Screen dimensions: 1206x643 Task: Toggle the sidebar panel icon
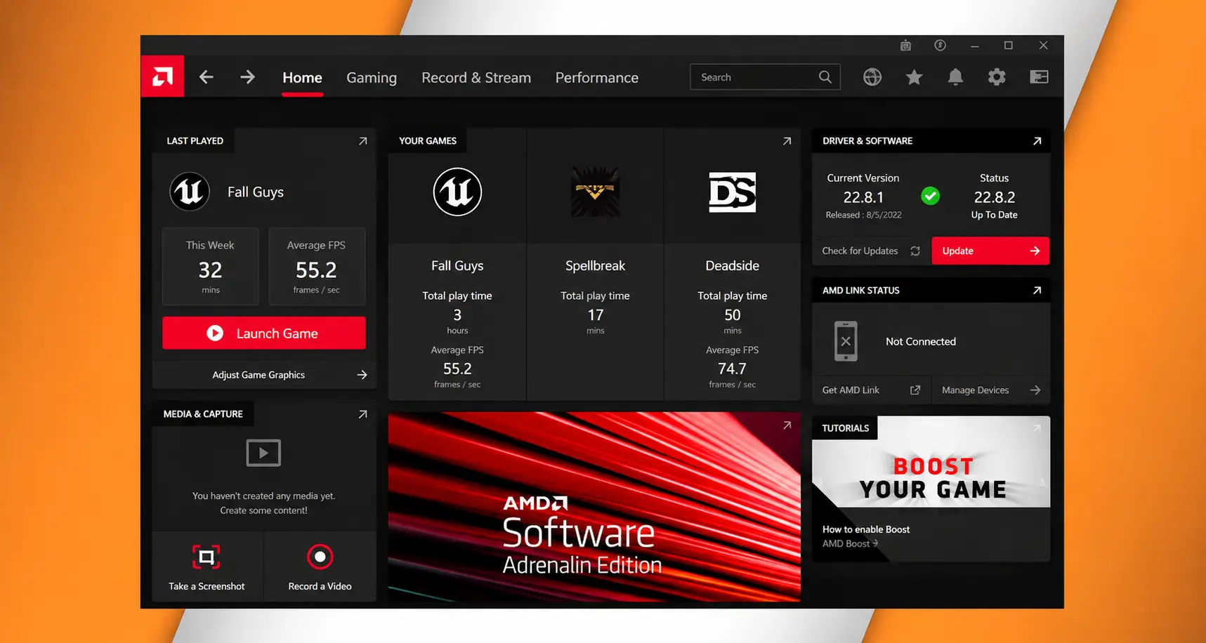(1039, 77)
